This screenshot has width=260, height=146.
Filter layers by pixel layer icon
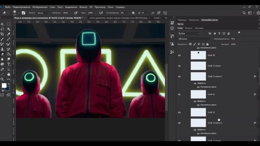click(210, 33)
